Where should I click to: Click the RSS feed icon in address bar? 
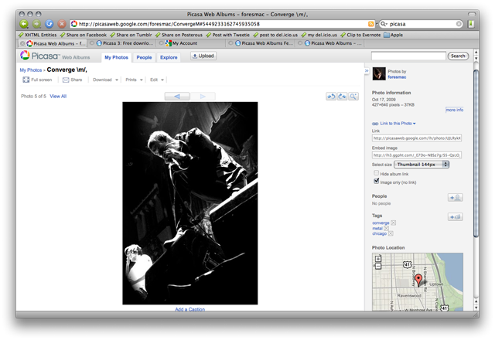[370, 24]
